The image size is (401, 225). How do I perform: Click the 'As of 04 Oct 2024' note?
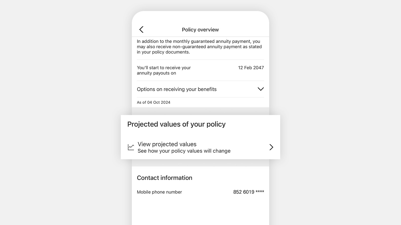[x=153, y=102]
